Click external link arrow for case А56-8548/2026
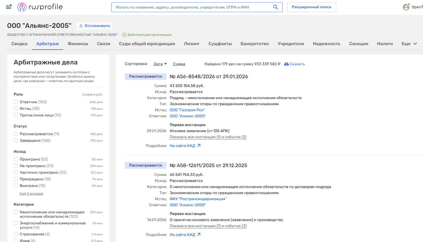This screenshot has height=242, width=423. click(x=199, y=146)
